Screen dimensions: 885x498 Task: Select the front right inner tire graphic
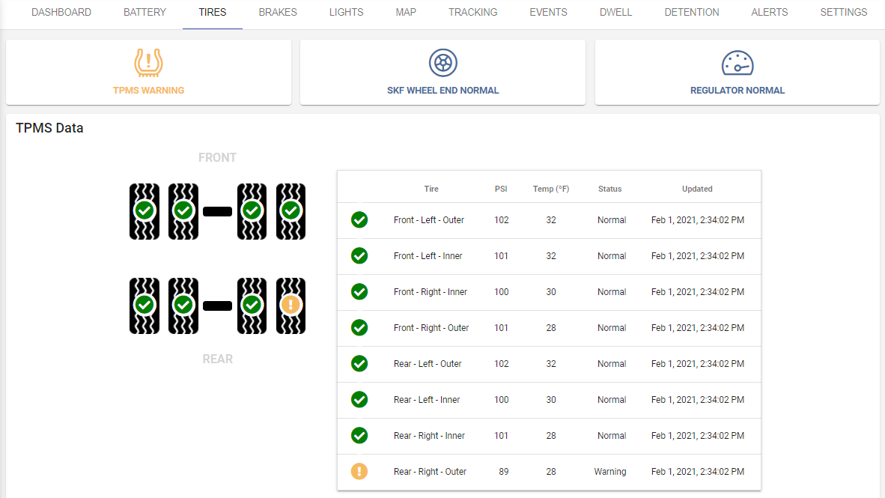252,212
